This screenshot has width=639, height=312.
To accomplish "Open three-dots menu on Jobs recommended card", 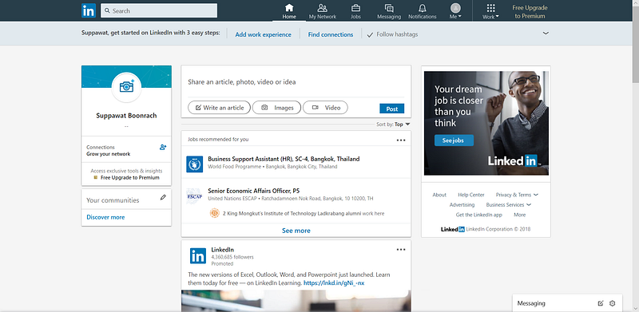I will click(x=401, y=140).
